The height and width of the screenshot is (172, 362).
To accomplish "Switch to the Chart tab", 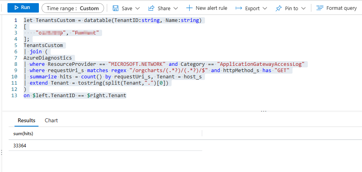I will [x=51, y=120].
